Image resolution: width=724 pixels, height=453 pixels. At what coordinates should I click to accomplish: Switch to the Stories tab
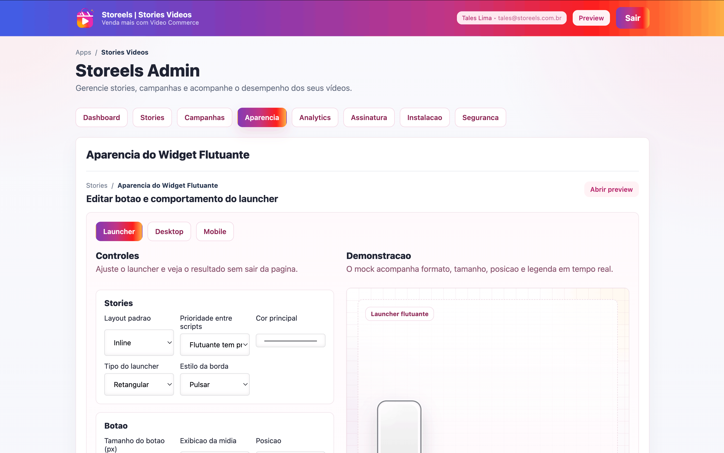coord(152,118)
